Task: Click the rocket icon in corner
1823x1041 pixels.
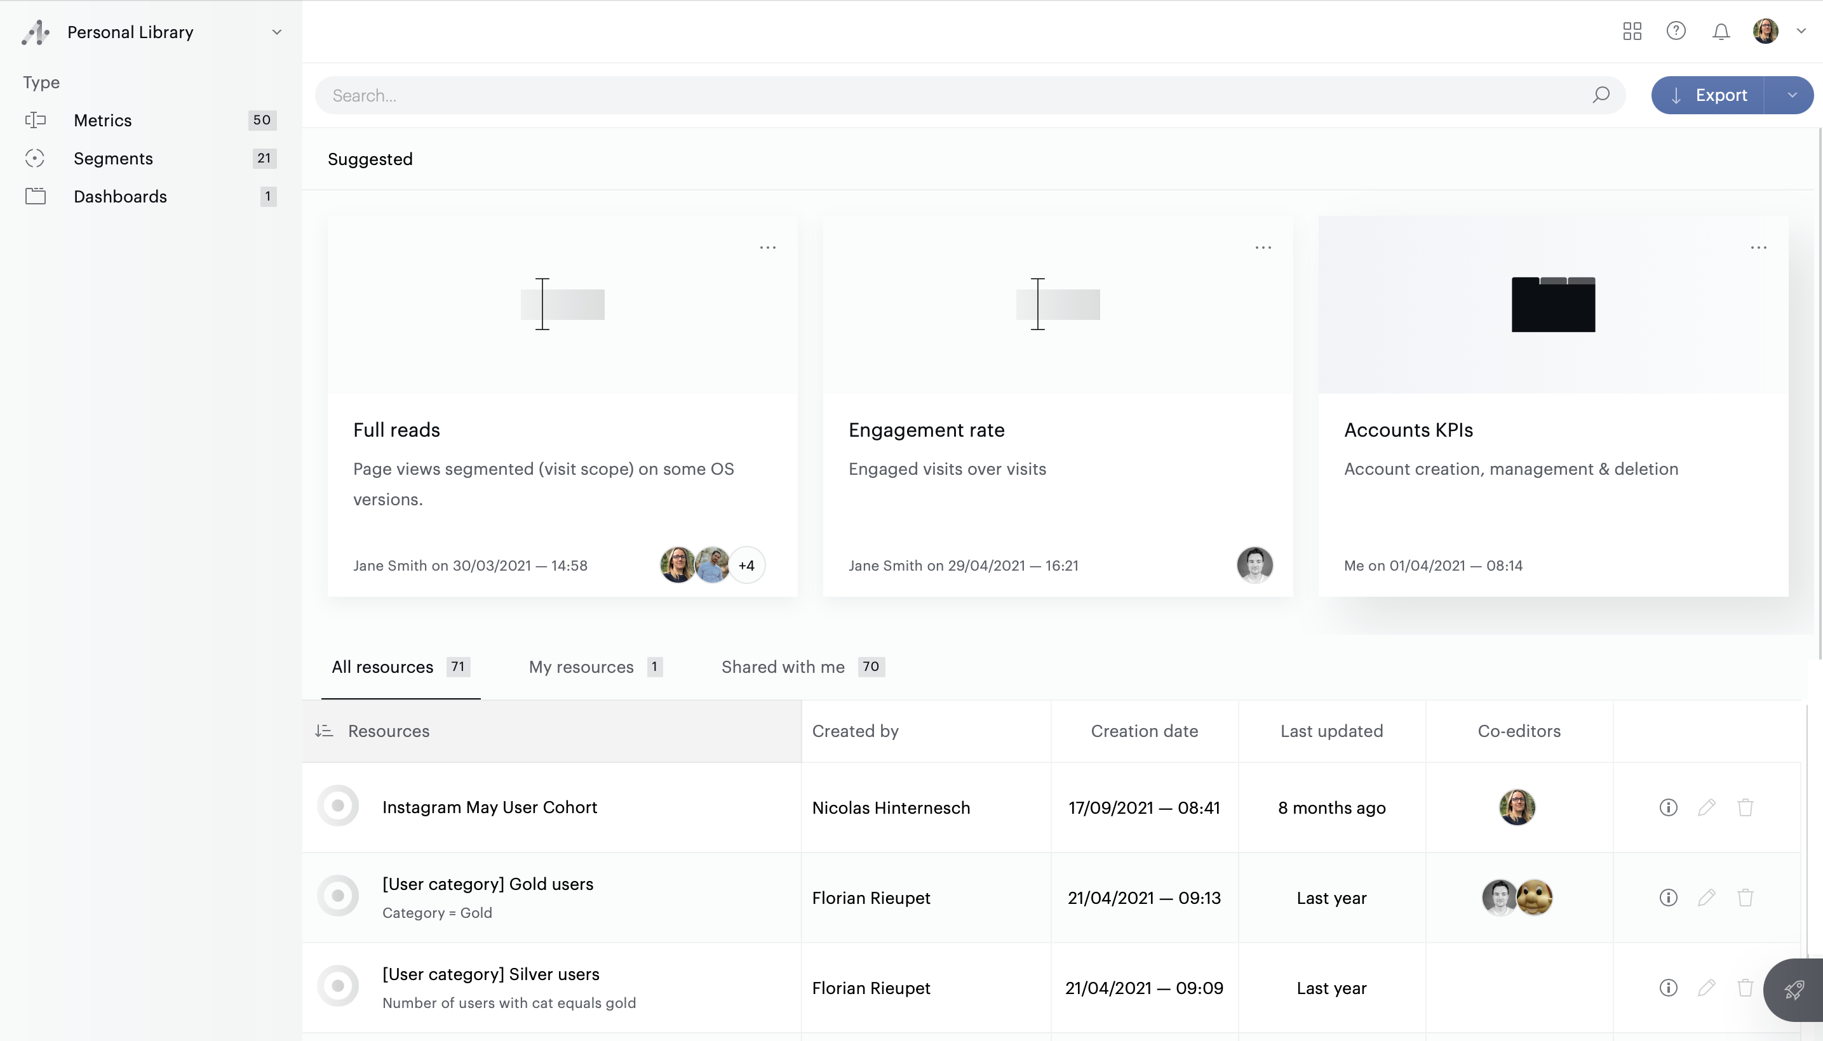Action: tap(1793, 990)
